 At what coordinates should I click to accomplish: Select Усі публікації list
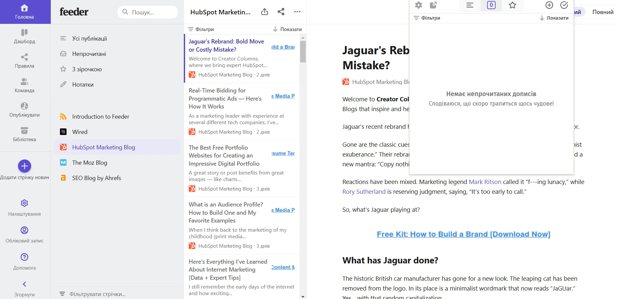pyautogui.click(x=117, y=39)
